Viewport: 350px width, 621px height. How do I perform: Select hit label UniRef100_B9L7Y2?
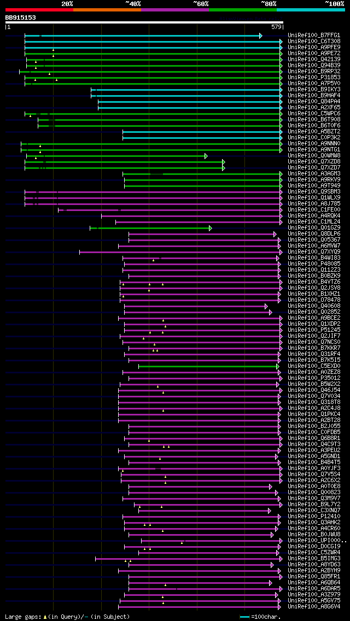tap(314, 504)
